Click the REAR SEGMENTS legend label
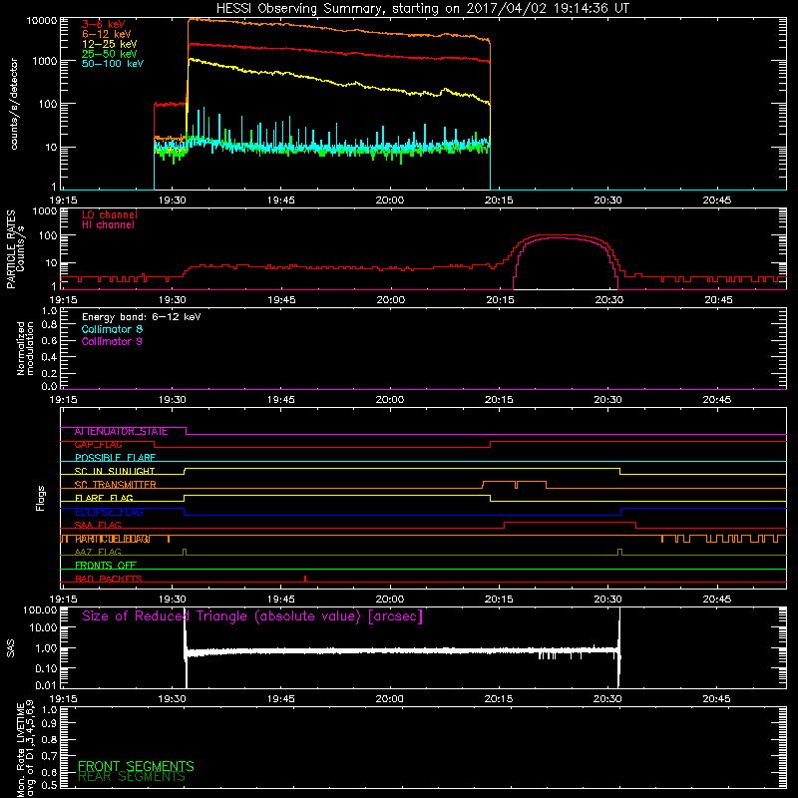The height and width of the screenshot is (798, 798). (132, 777)
